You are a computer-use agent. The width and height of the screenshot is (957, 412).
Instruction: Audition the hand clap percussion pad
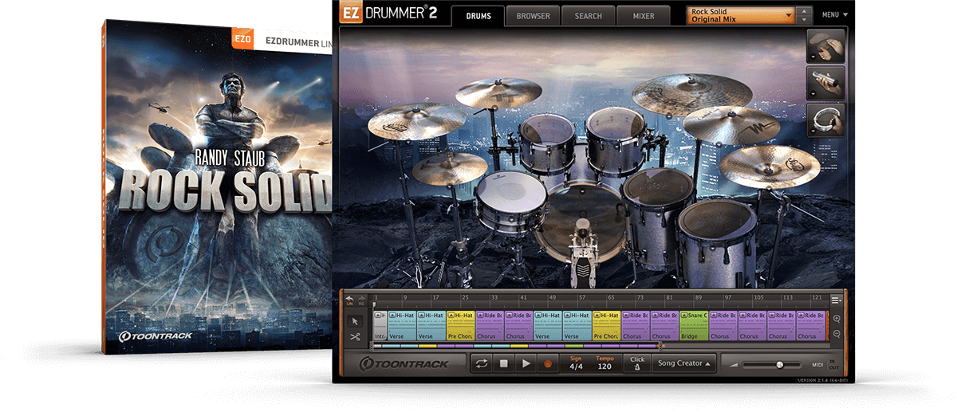(824, 47)
